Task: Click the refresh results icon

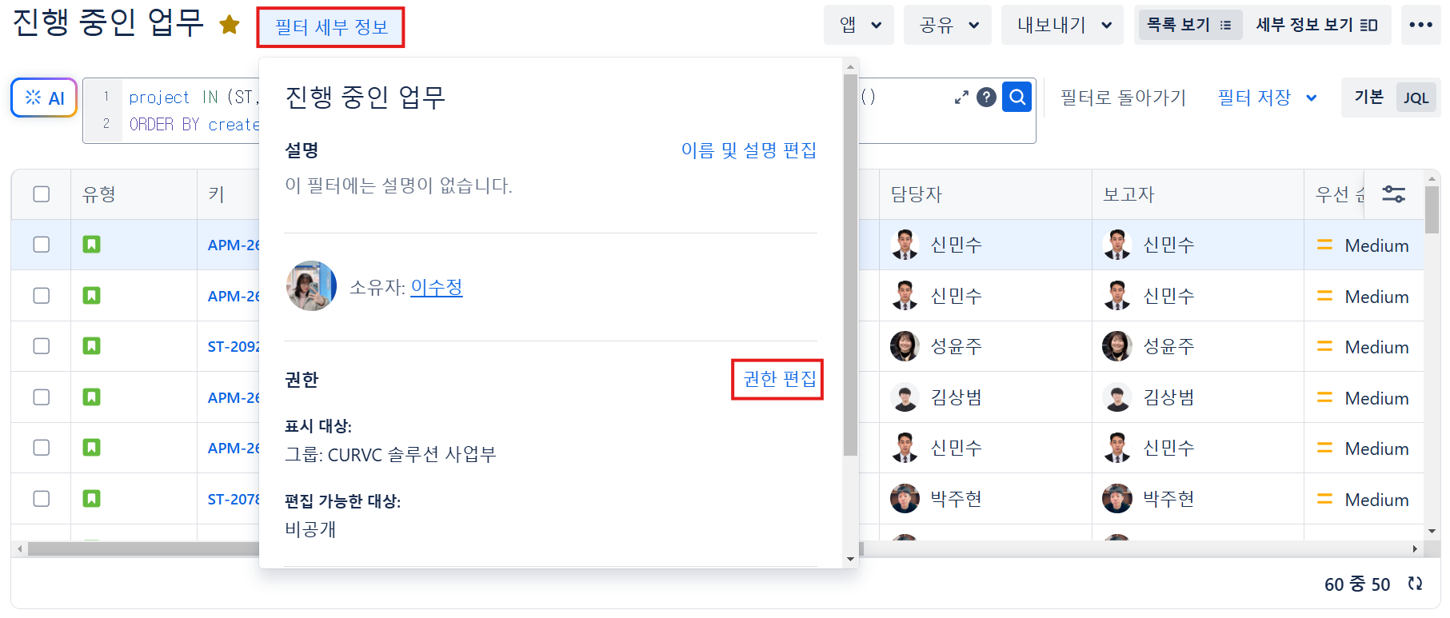Action: coord(1415,584)
